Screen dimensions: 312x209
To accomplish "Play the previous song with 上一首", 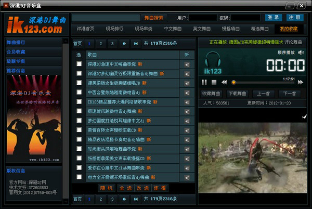I will pyautogui.click(x=264, y=94).
